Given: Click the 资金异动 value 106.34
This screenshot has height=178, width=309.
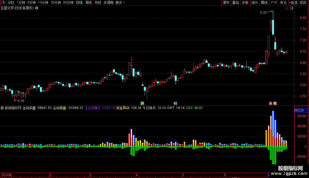Looking at the screenshot, I should 136,108.
